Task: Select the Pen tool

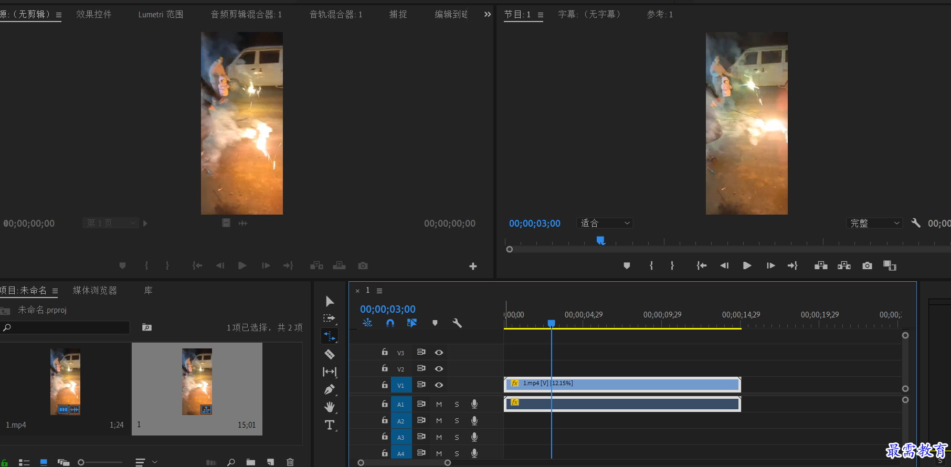Action: coord(330,389)
